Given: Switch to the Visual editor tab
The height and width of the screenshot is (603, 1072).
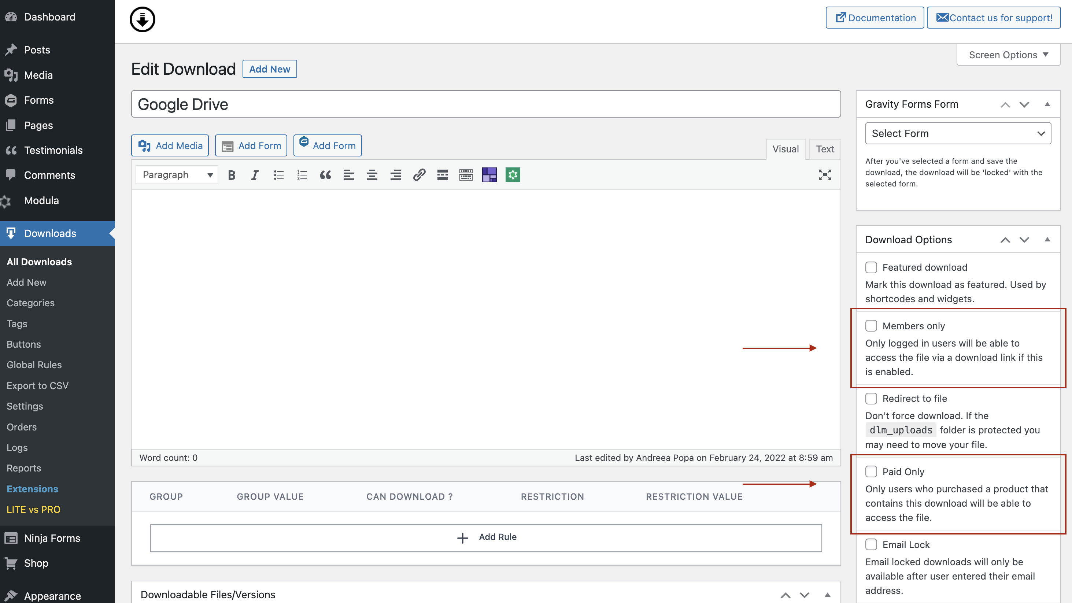Looking at the screenshot, I should coord(785,148).
